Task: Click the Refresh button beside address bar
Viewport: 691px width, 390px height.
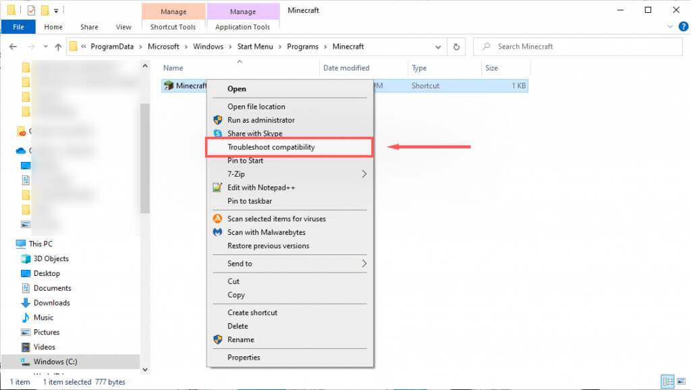Action: tap(457, 47)
